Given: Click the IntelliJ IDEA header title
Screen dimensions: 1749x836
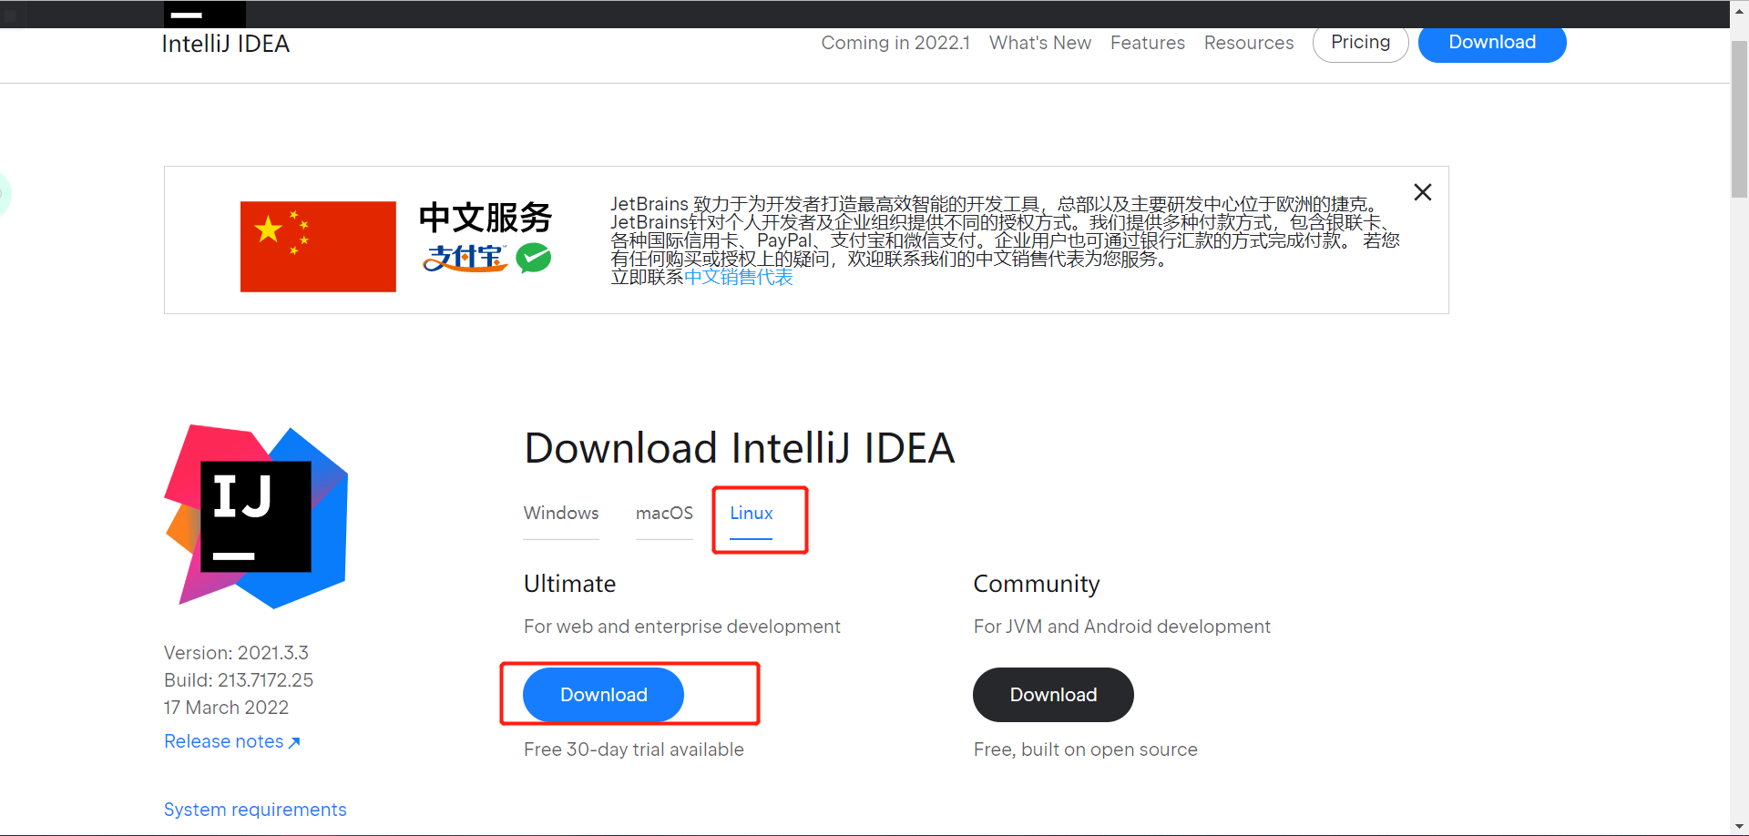Looking at the screenshot, I should tap(226, 44).
